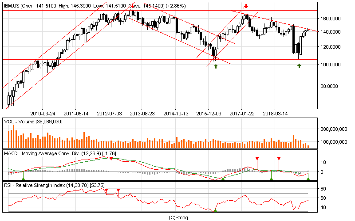This screenshot has width=355, height=221.
Task: Select the 300,000,000 volume axis label
Action: click(x=334, y=129)
